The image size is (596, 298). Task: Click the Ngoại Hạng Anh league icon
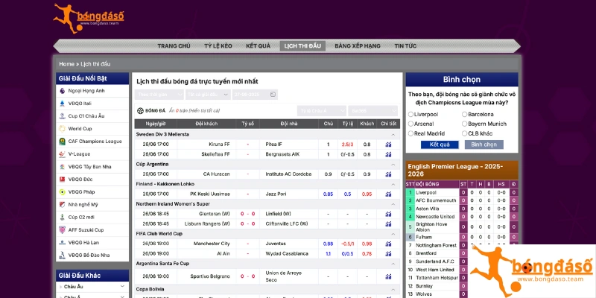[x=61, y=91]
